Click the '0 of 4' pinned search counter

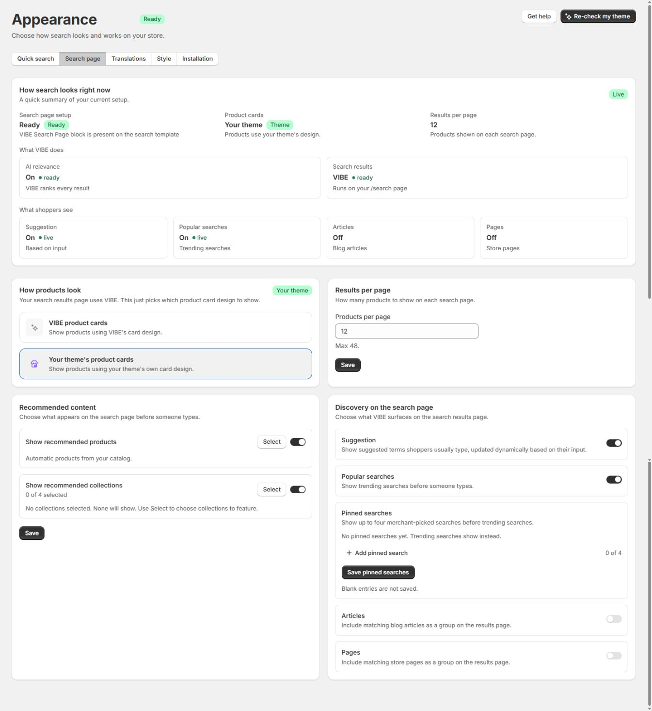click(x=613, y=553)
